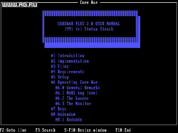Click 'F2:Goto line' in the bottom bar
Image resolution: width=178 pixels, height=133 pixels.
click(13, 130)
